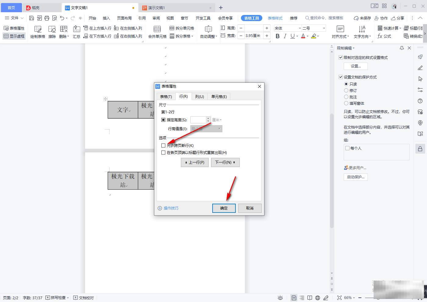The height and width of the screenshot is (302, 427).
Task: Open the 宋体 font name dropdown
Action: pyautogui.click(x=300, y=28)
